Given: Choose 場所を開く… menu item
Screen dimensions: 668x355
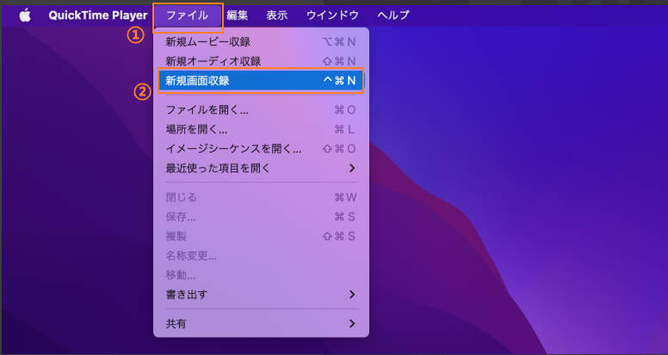Looking at the screenshot, I should click(261, 129).
